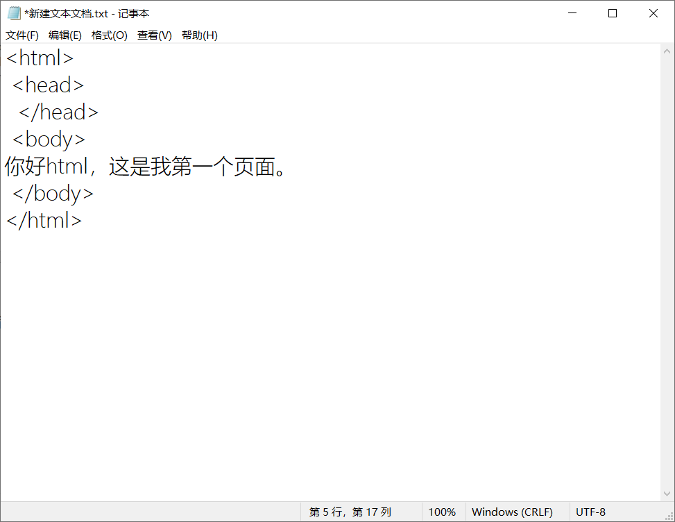Open the 查看(V) menu

tap(155, 35)
